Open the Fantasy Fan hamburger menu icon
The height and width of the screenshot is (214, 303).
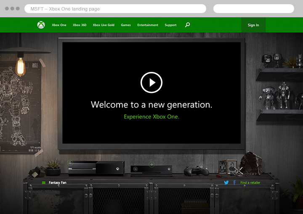click(x=44, y=183)
